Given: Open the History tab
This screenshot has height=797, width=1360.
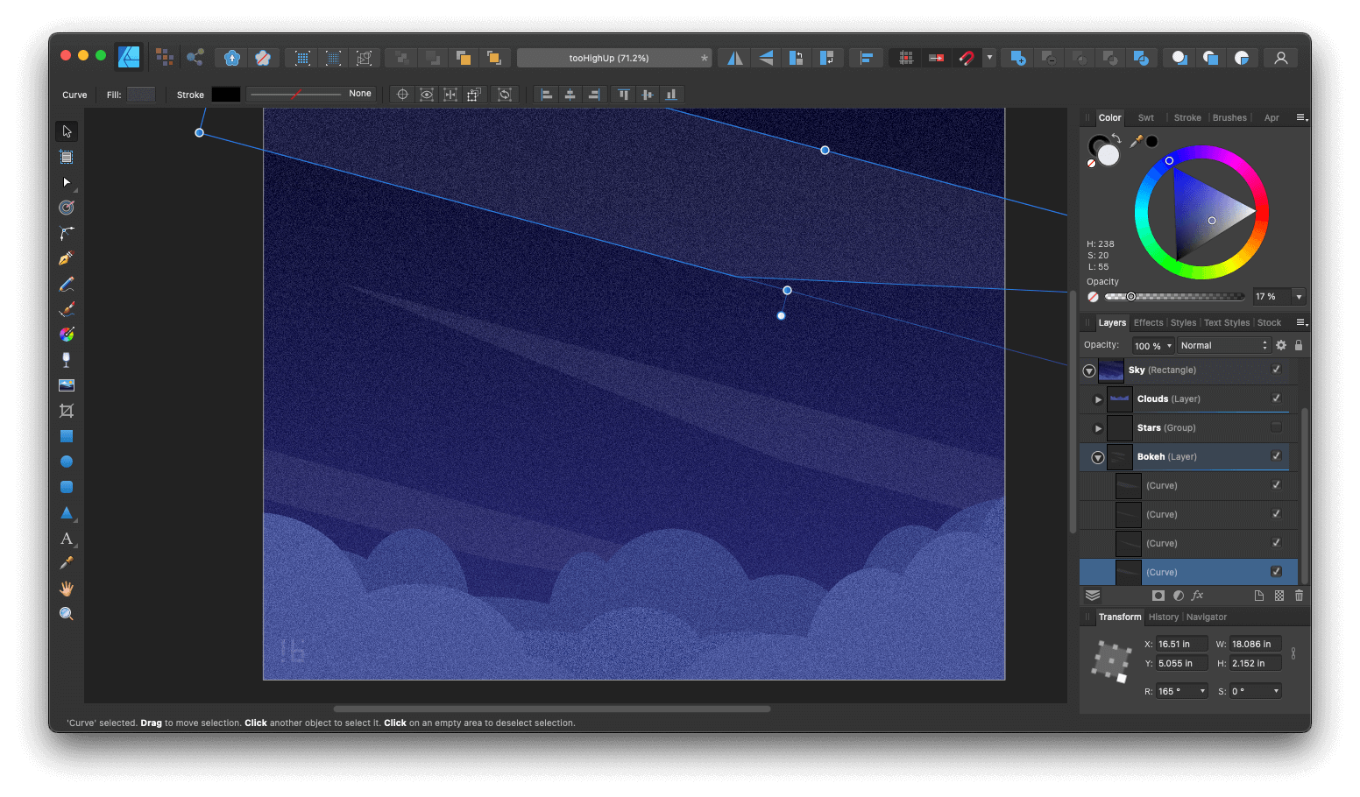Looking at the screenshot, I should [x=1163, y=617].
